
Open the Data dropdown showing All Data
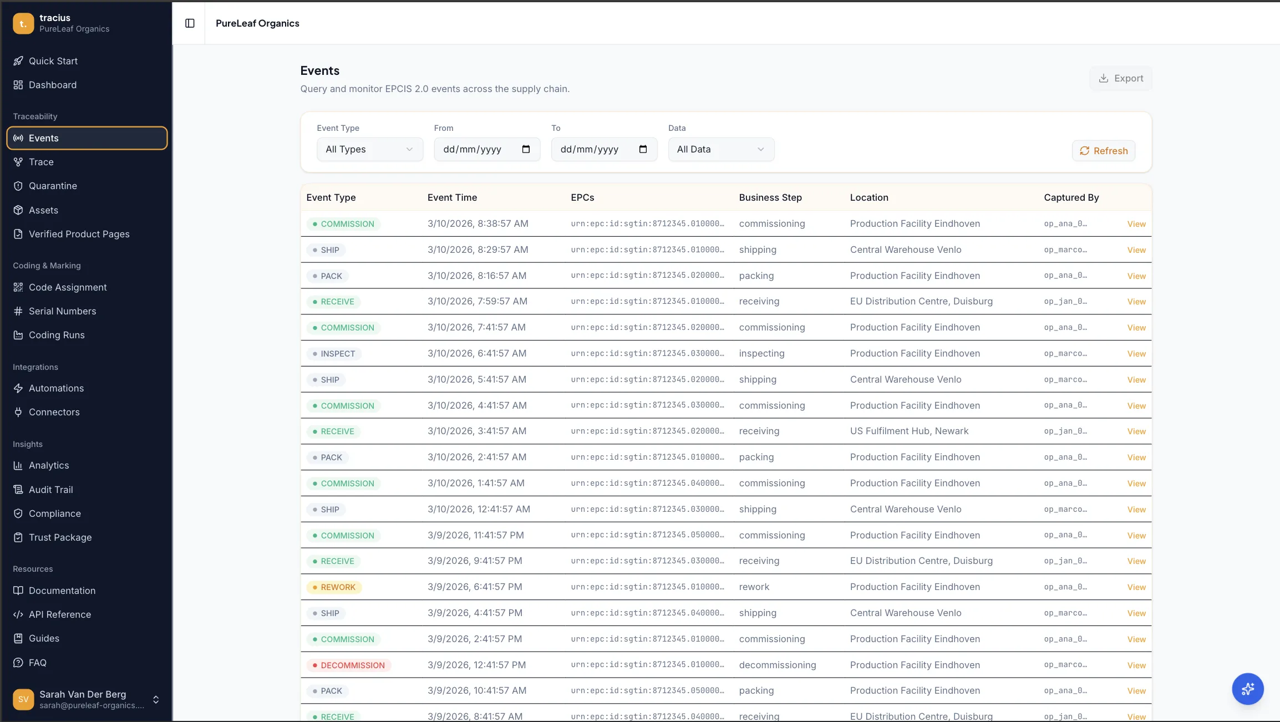click(x=720, y=149)
